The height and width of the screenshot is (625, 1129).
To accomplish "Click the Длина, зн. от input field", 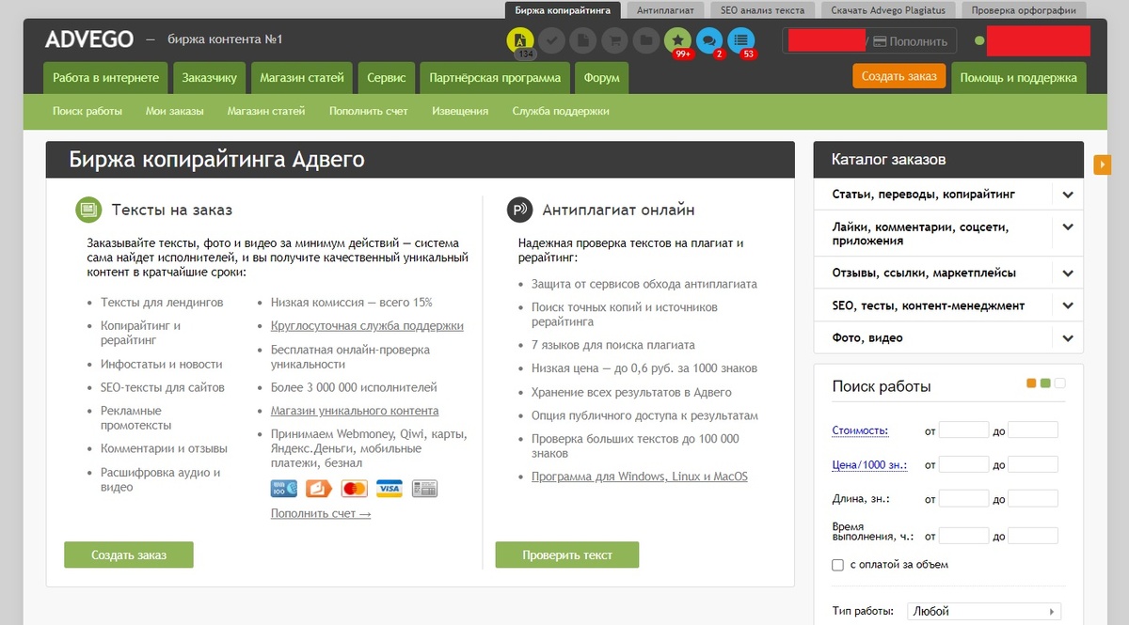I will (x=963, y=499).
